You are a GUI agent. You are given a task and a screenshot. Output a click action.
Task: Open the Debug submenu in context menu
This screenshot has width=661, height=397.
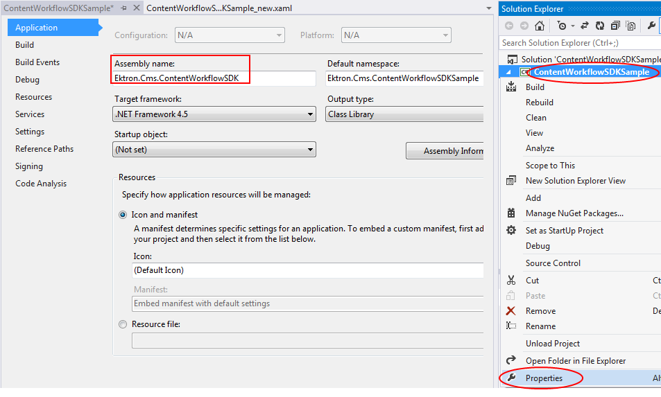coord(538,246)
